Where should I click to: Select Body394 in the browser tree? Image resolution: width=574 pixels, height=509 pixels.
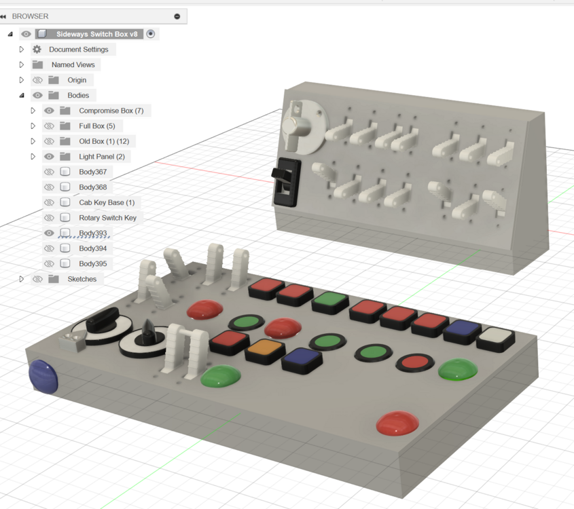click(x=92, y=248)
